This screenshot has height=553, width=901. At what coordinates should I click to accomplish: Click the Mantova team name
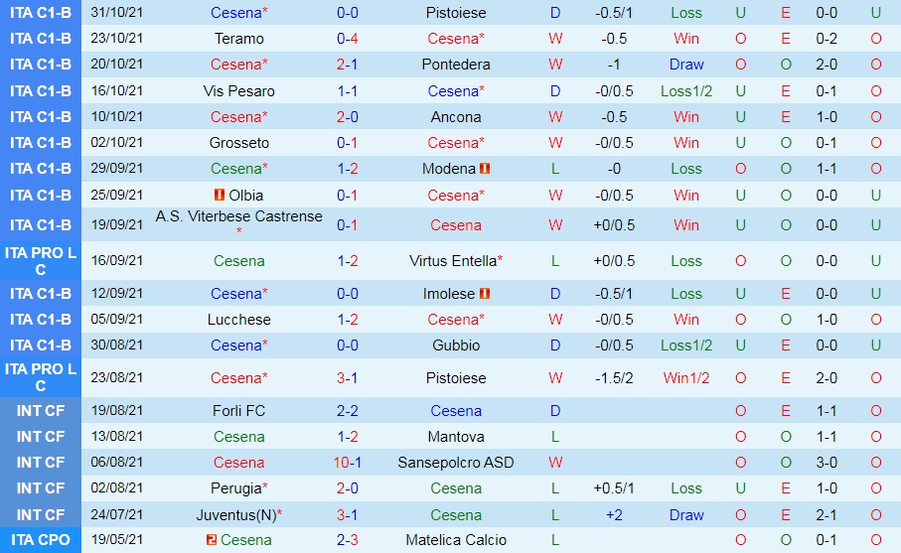(456, 437)
